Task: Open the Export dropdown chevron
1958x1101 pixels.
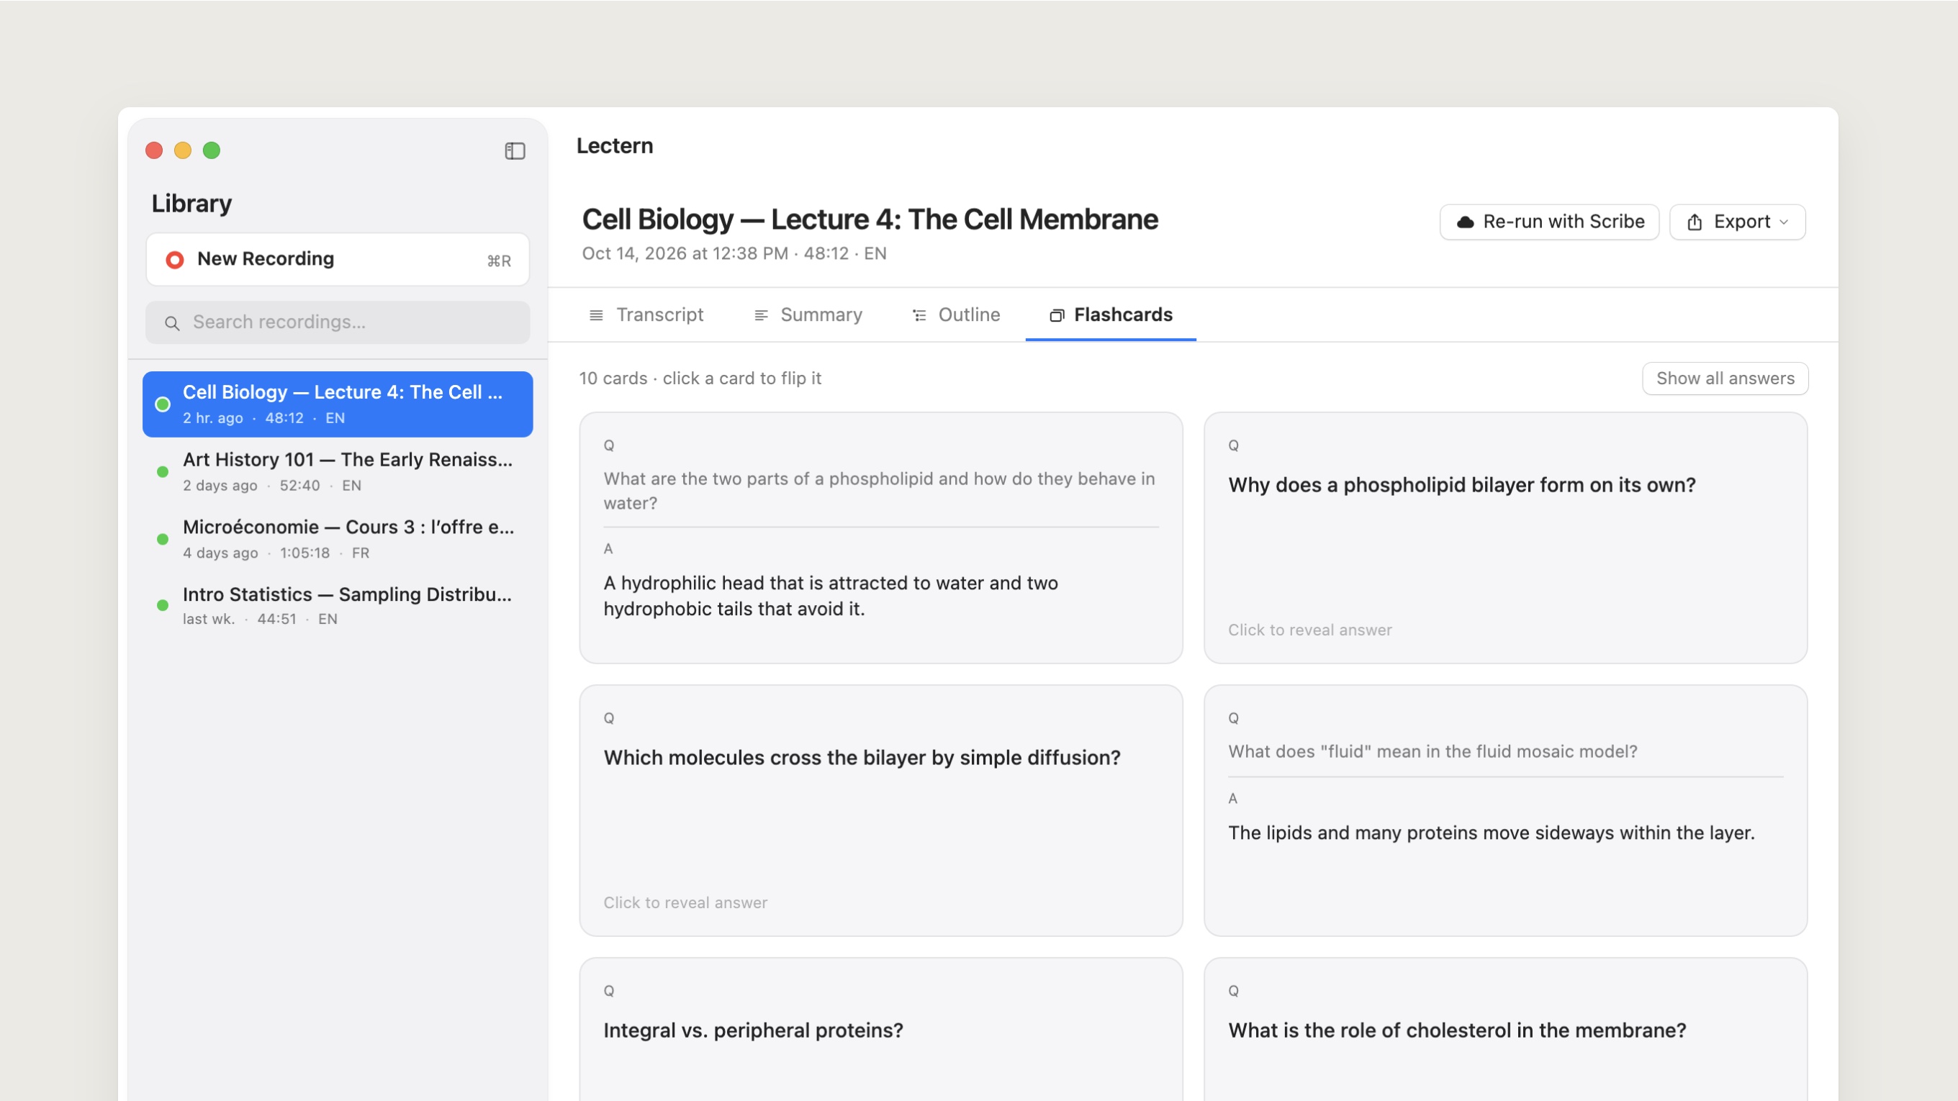Action: click(1783, 222)
